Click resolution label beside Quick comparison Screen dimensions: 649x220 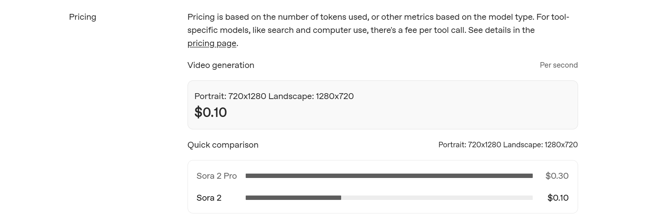pyautogui.click(x=507, y=145)
